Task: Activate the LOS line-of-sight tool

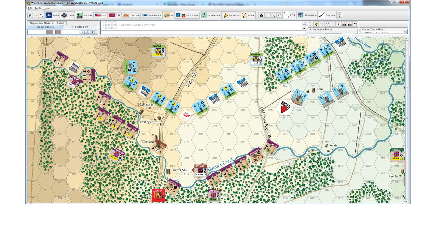Action: point(289,15)
